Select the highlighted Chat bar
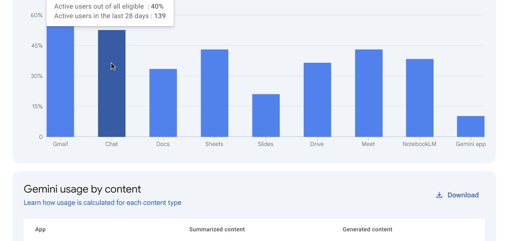This screenshot has height=241, width=508. [112, 83]
